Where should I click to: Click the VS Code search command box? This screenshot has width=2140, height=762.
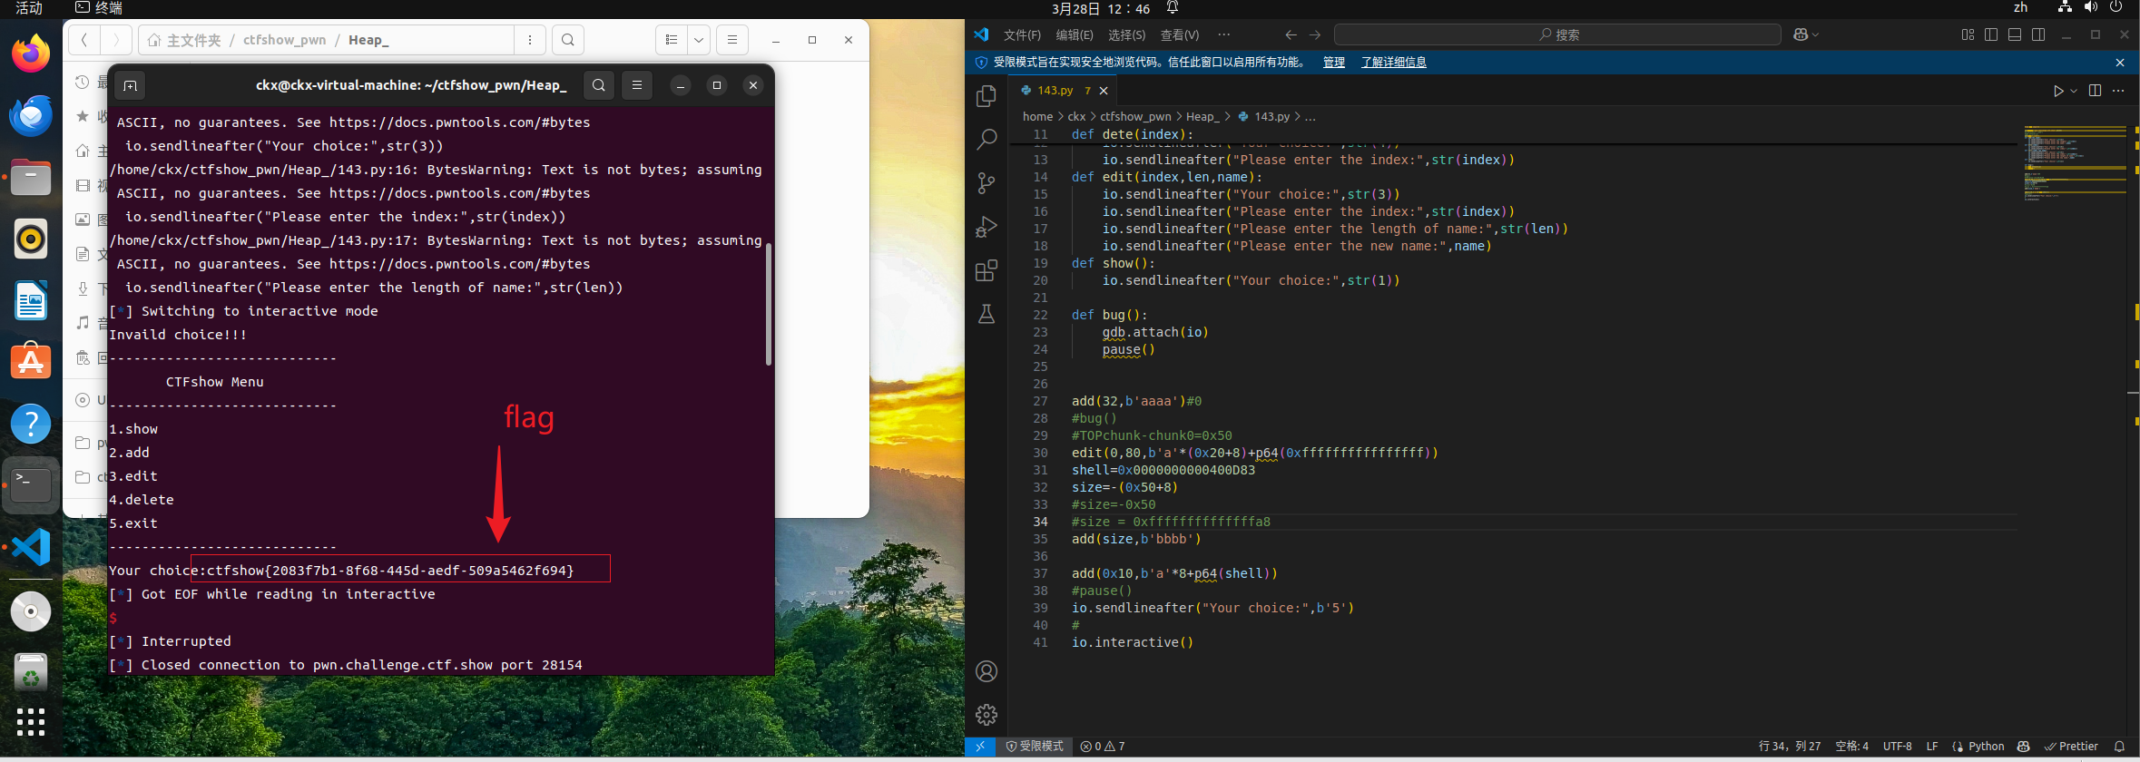[x=1557, y=34]
